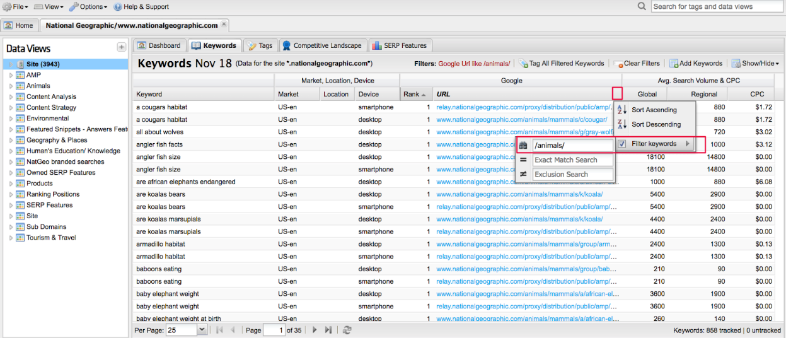Close the National Geographic tab
Image resolution: width=786 pixels, height=338 pixels.
point(224,25)
